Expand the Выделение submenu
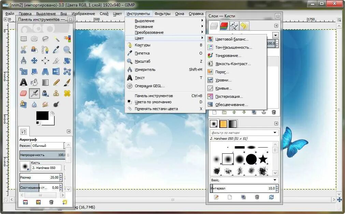 point(165,21)
